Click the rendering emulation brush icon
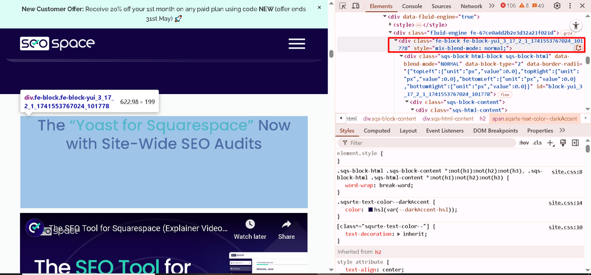Image resolution: width=591 pixels, height=275 pixels. click(x=563, y=143)
